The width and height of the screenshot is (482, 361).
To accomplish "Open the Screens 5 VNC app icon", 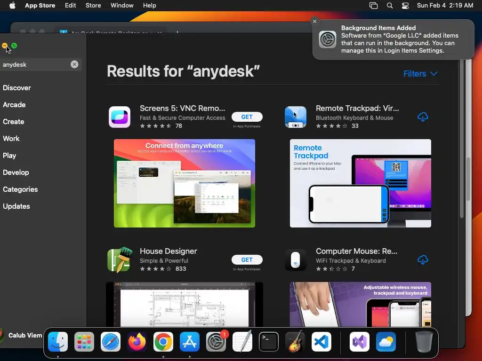I will point(120,117).
